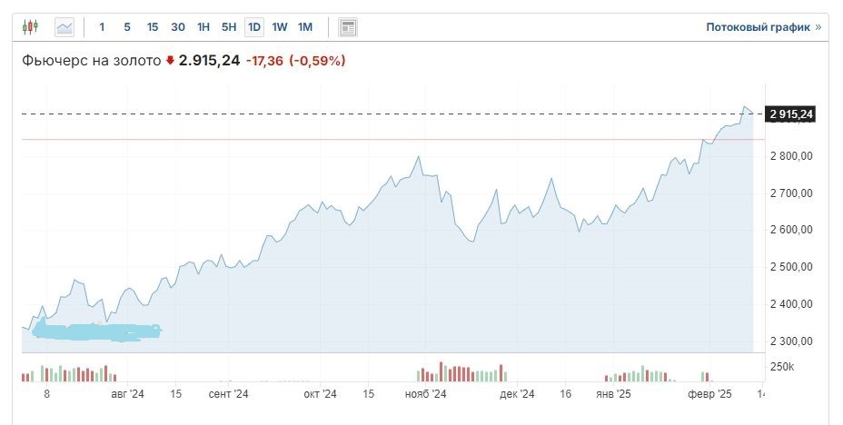Viewport: 843px width, 425px height.
Task: Switch to candlestick chart type
Action: point(30,27)
